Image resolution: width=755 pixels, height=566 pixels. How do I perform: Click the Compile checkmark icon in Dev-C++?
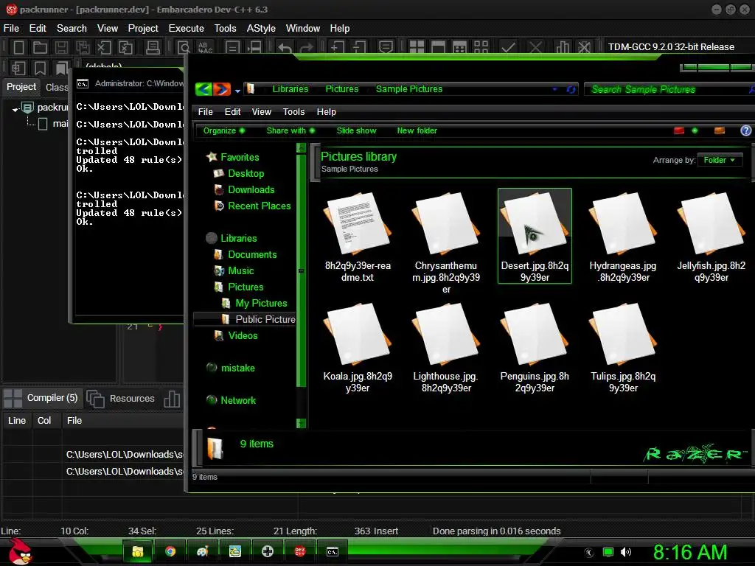point(508,47)
